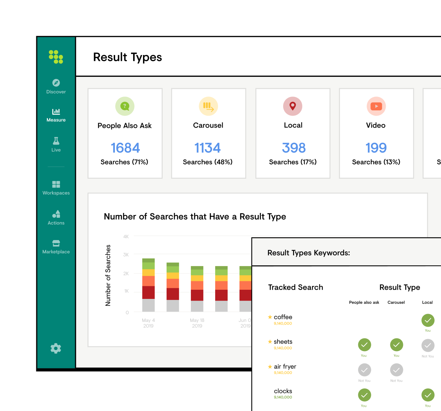Click the People also ask column header
Screen dimensions: 441x411
coord(364,302)
